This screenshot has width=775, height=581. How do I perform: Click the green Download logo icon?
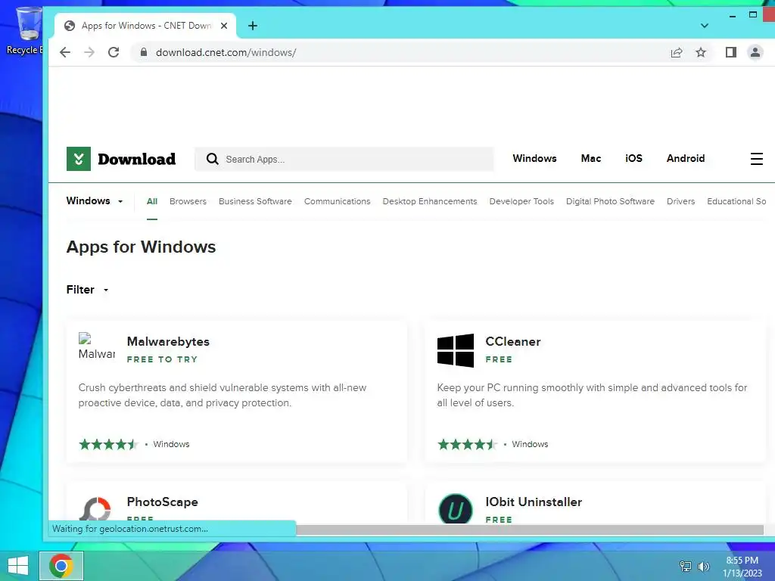tap(79, 159)
